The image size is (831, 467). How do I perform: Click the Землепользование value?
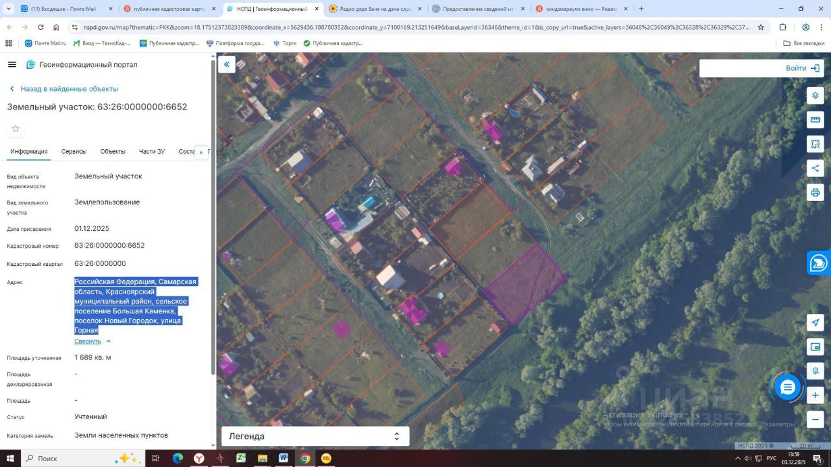coord(107,202)
